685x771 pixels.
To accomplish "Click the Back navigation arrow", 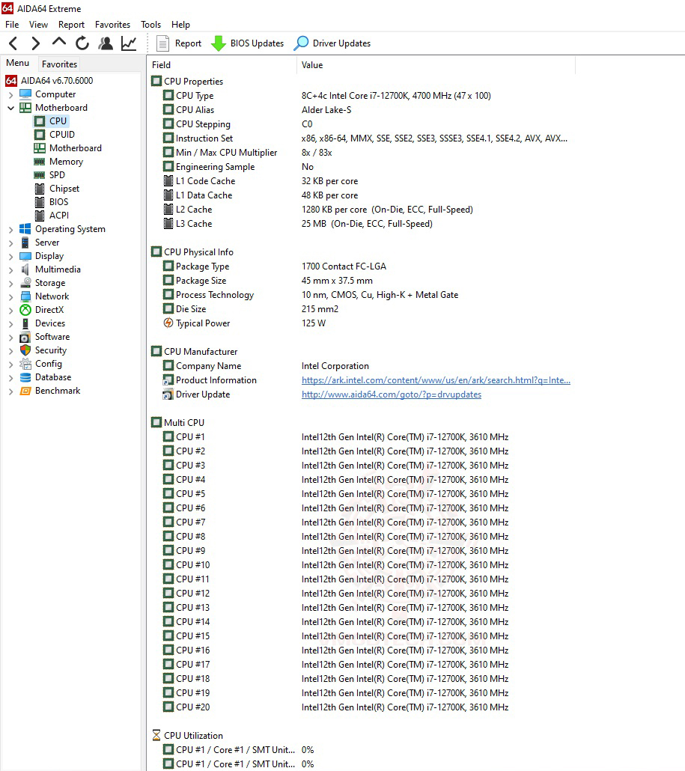I will tap(13, 43).
